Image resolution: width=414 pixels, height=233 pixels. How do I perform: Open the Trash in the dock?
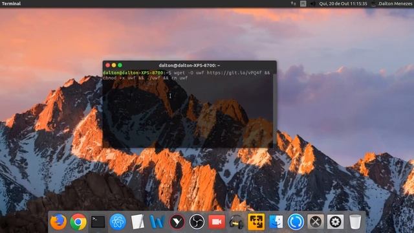point(355,221)
